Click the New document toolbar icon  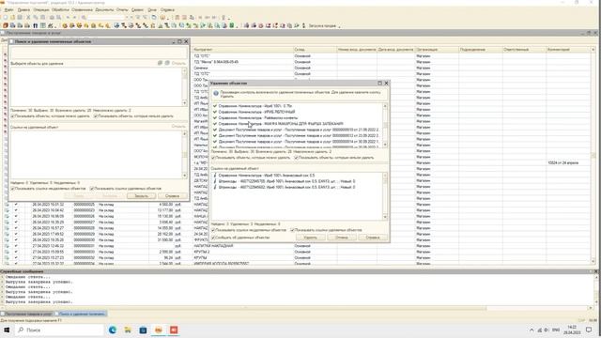click(x=5, y=17)
